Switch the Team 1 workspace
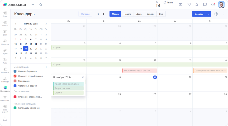This screenshot has height=126, width=228. click(169, 3)
